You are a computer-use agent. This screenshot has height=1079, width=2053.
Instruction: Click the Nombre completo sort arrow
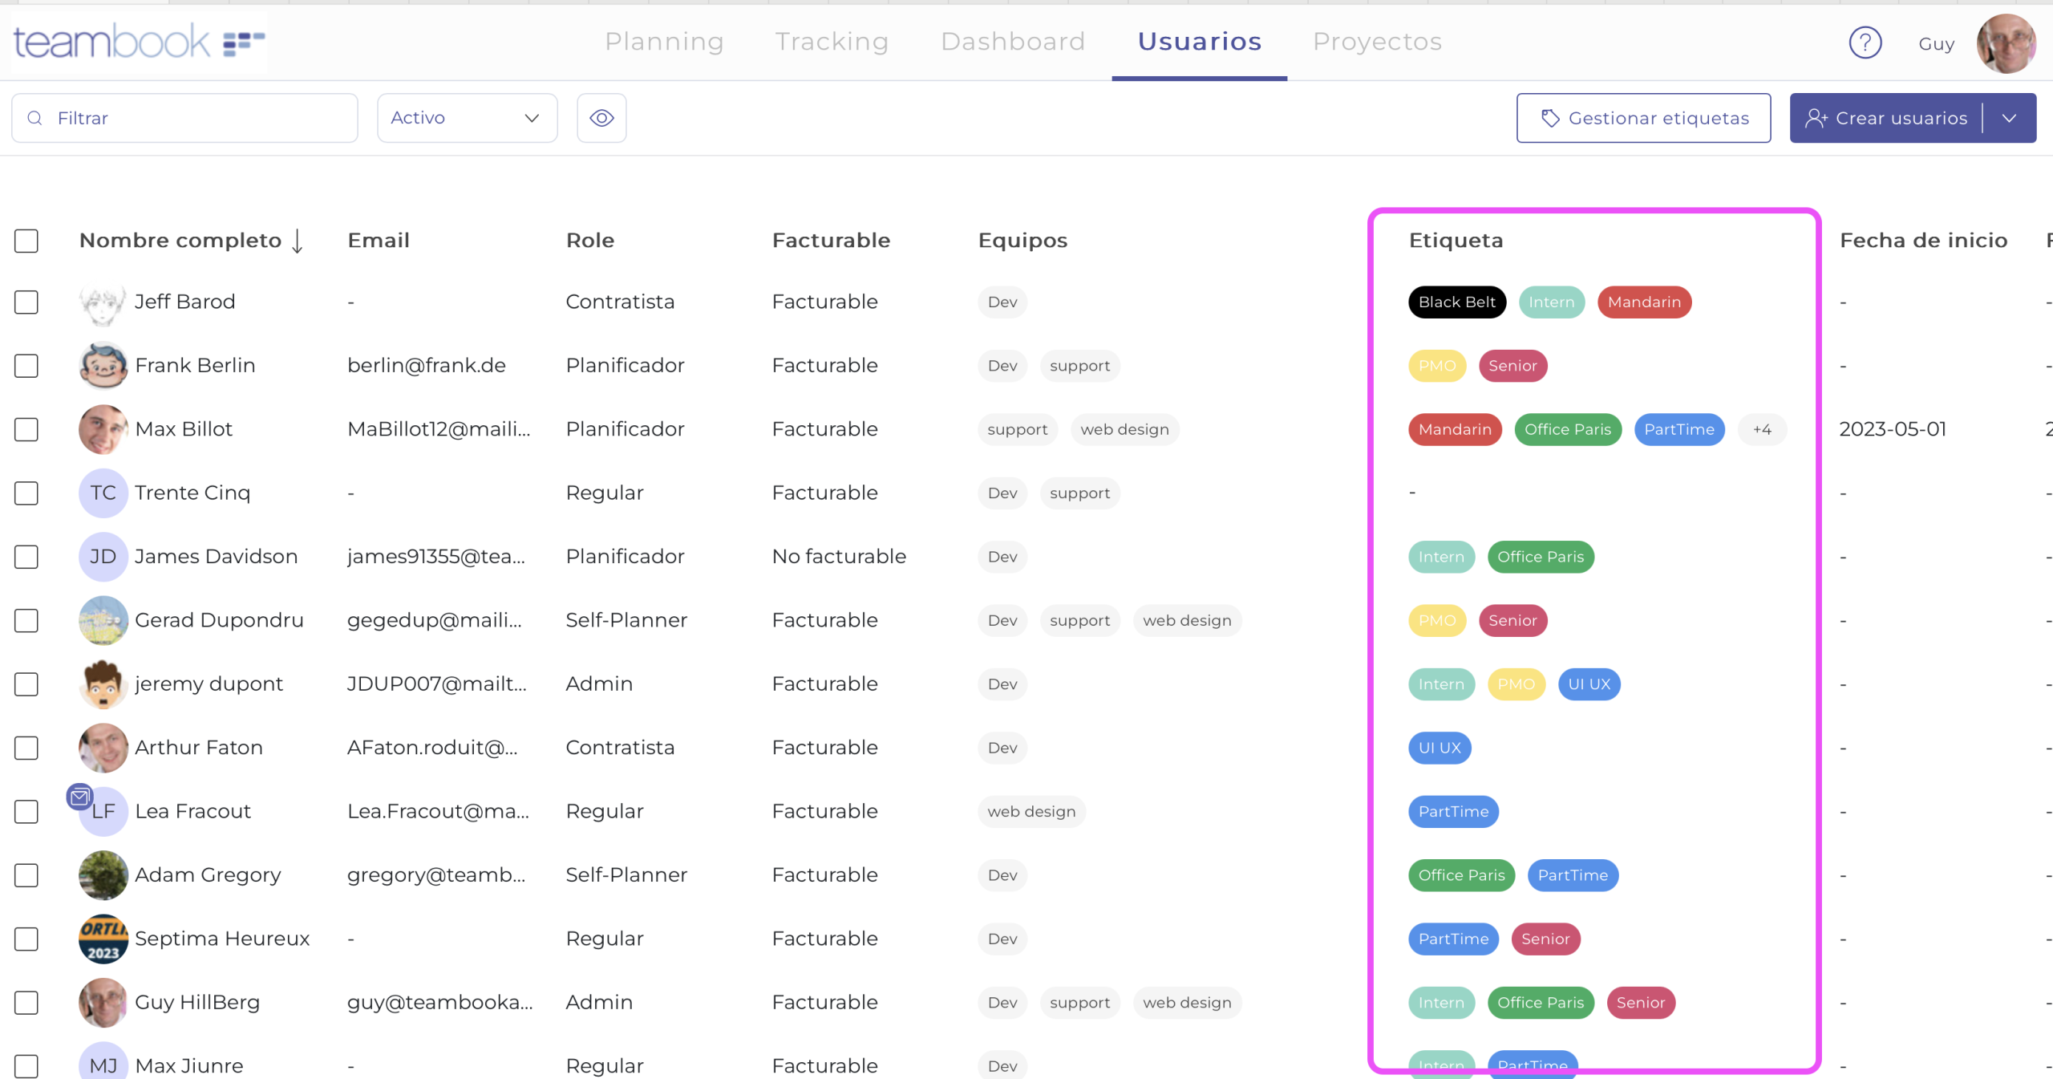pos(298,241)
